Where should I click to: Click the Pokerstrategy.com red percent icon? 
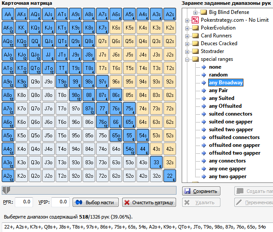coord(195,20)
